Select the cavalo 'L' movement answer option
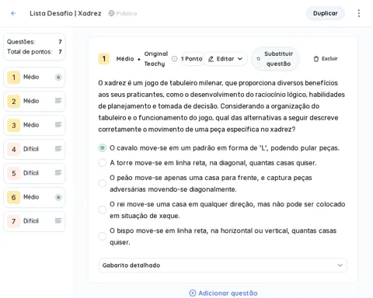The height and width of the screenshot is (298, 373). (x=103, y=147)
